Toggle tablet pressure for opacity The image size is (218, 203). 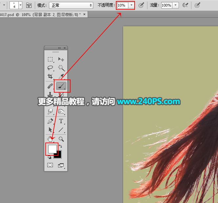click(141, 5)
